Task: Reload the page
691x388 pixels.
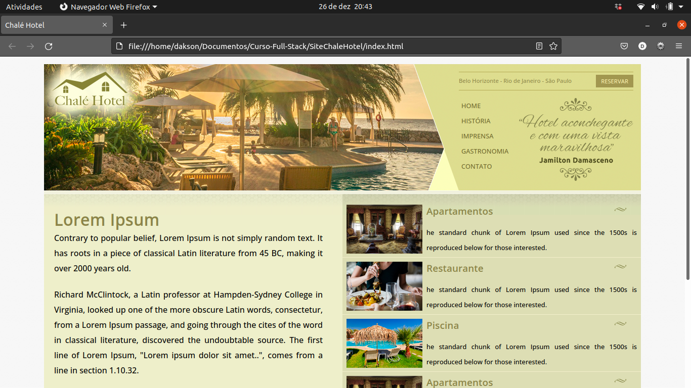Action: click(49, 45)
